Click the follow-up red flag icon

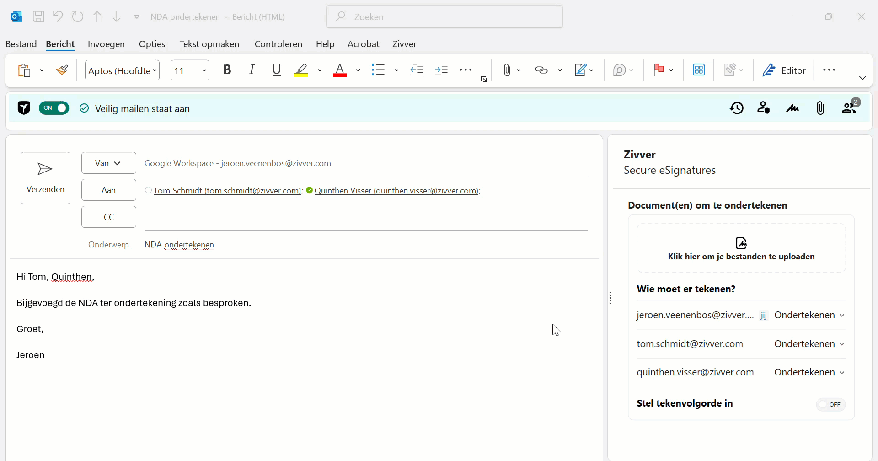point(659,70)
